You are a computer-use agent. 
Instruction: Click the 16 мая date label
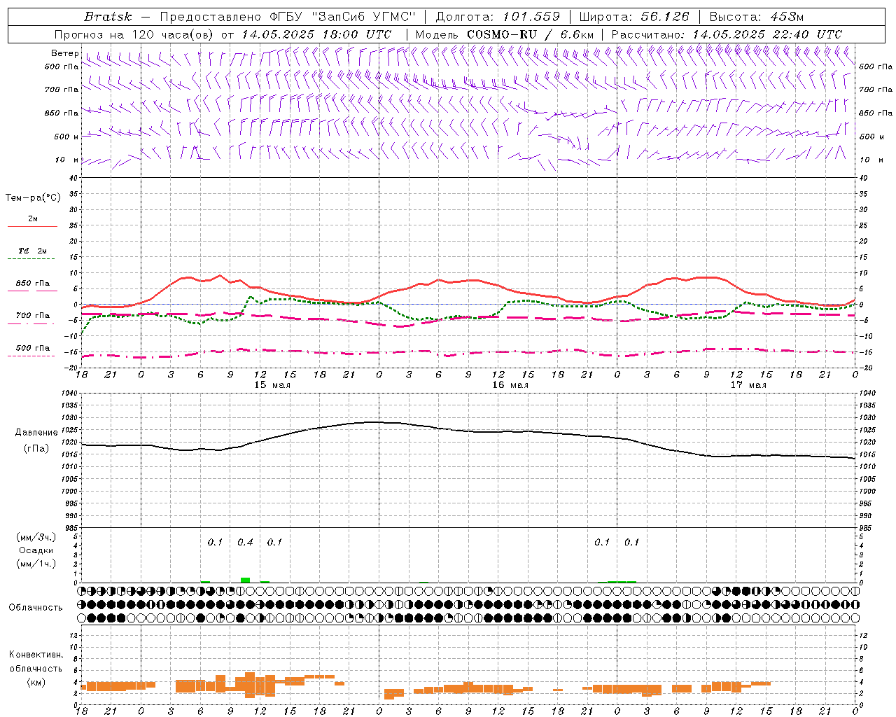point(510,385)
